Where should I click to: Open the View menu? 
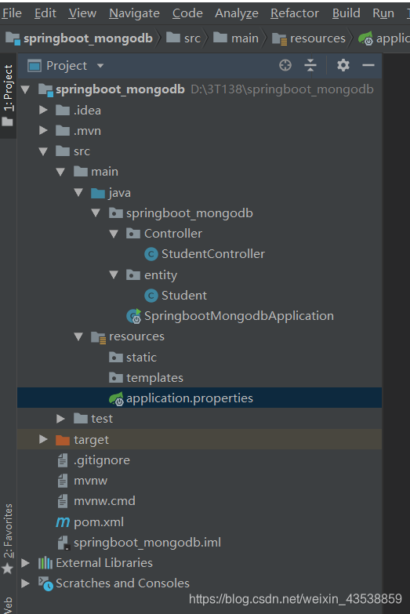82,13
